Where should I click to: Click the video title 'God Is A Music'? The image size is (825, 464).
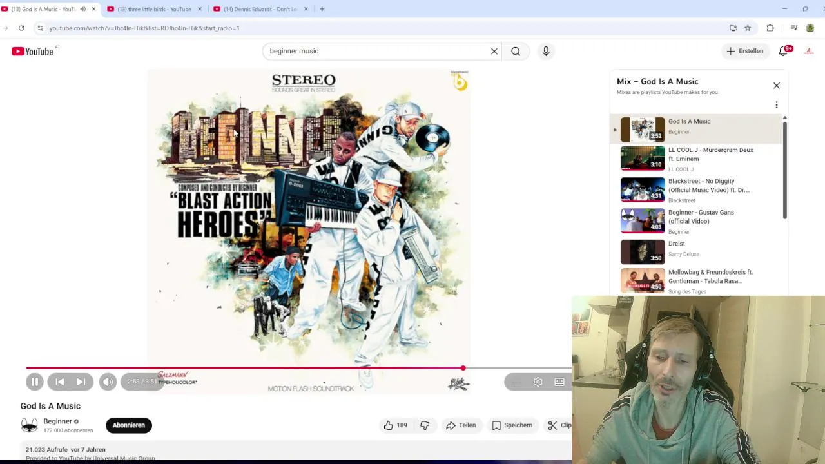50,406
